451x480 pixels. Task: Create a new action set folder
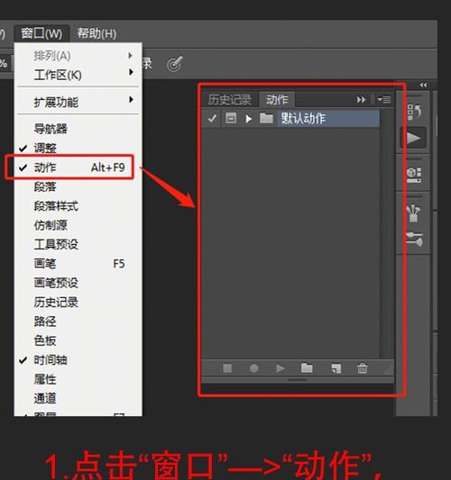click(x=307, y=367)
